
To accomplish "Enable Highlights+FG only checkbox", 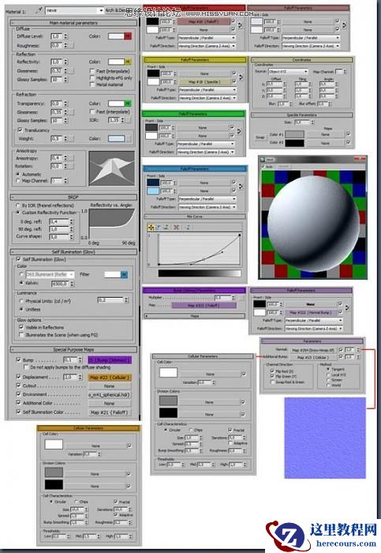I will click(x=92, y=78).
